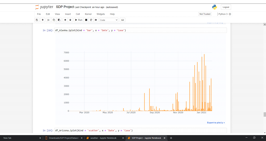
Task: Click the Jan 2021 x-axis label
Action: click(201, 112)
